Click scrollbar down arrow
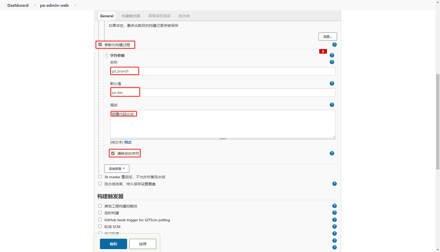The height and width of the screenshot is (252, 440). (x=438, y=250)
